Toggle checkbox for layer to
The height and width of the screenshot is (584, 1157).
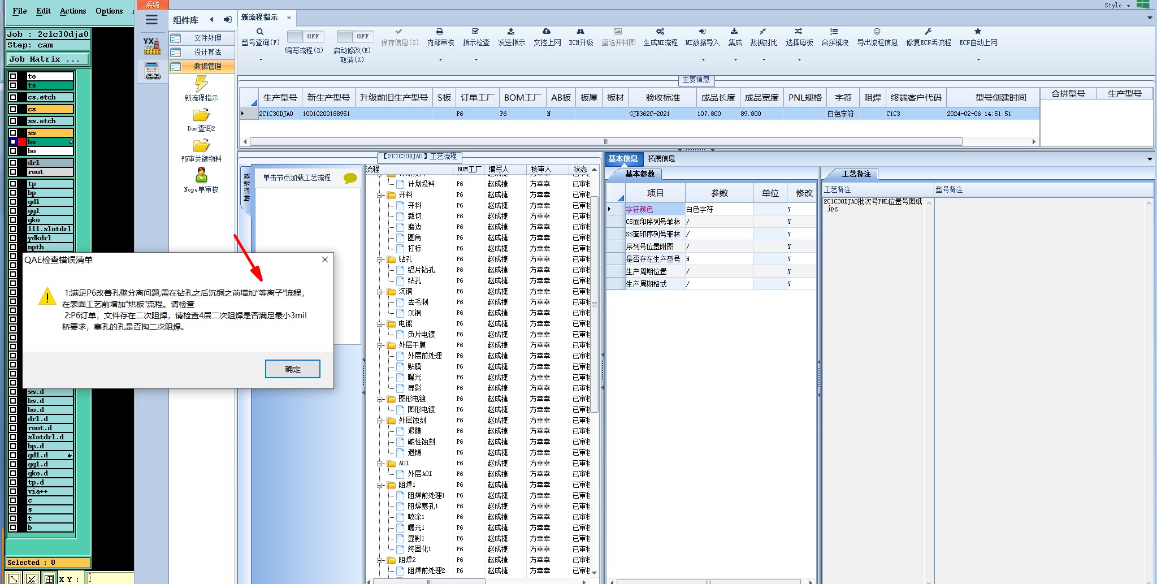13,76
